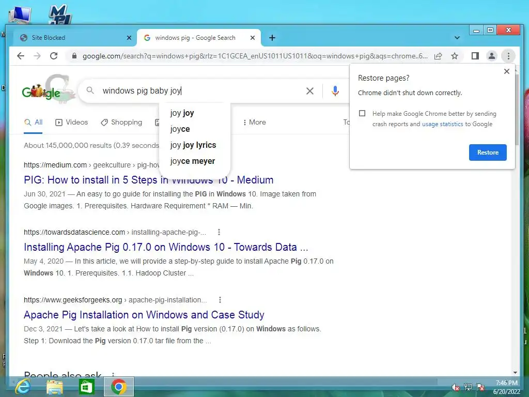
Task: Open the usage statistics link
Action: pos(442,124)
